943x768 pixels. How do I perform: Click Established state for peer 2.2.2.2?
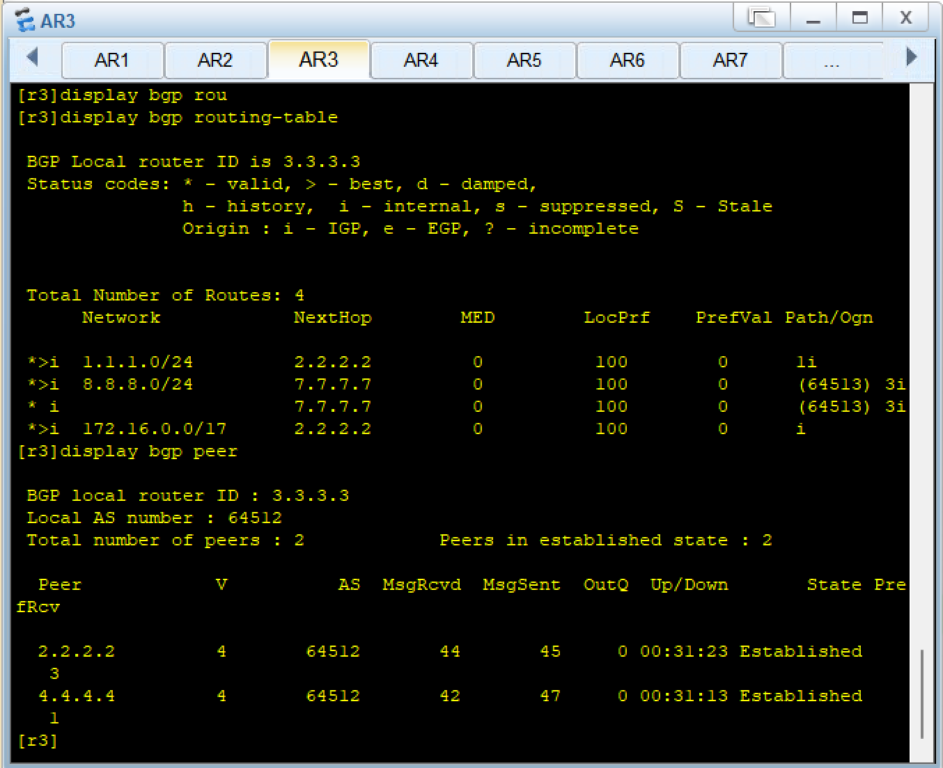pyautogui.click(x=801, y=651)
